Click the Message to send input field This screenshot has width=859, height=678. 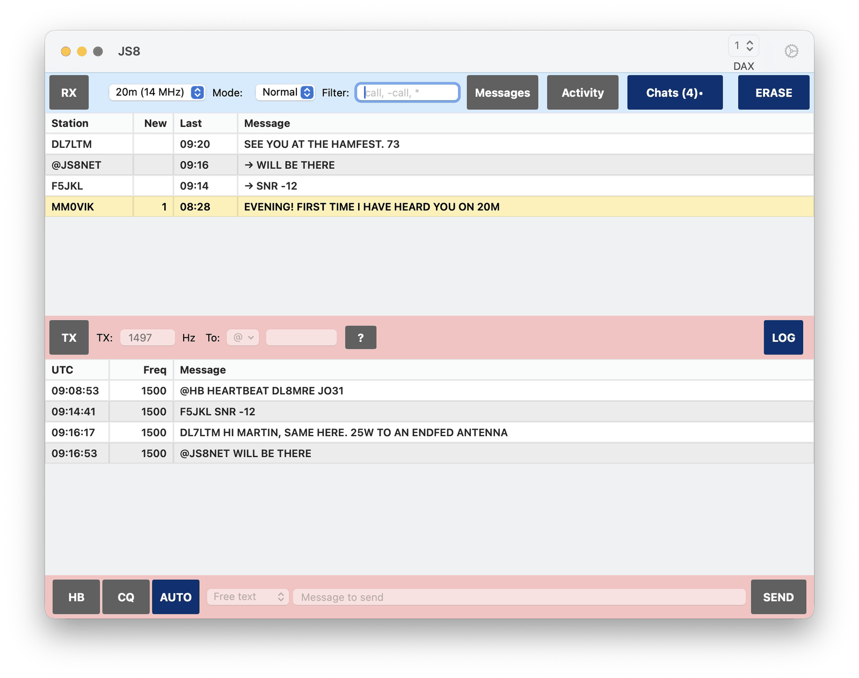click(519, 597)
